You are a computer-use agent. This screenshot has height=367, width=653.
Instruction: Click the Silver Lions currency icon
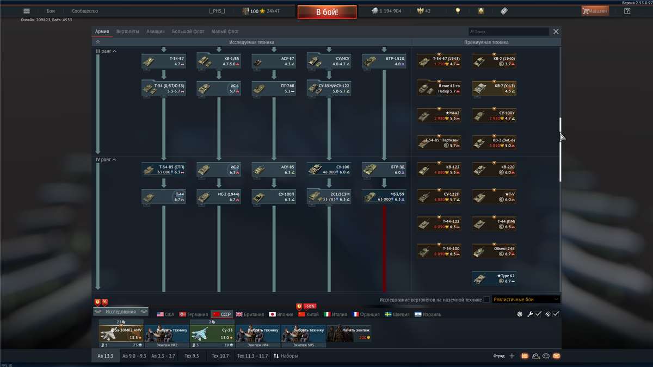(374, 10)
